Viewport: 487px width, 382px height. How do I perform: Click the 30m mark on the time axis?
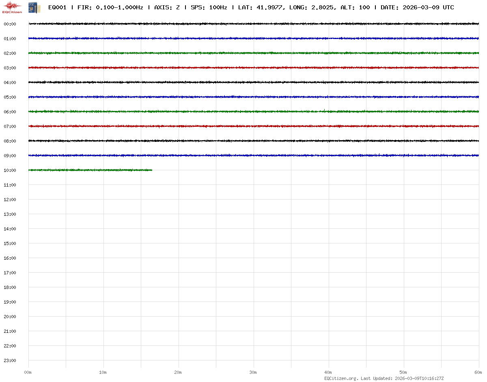point(253,372)
